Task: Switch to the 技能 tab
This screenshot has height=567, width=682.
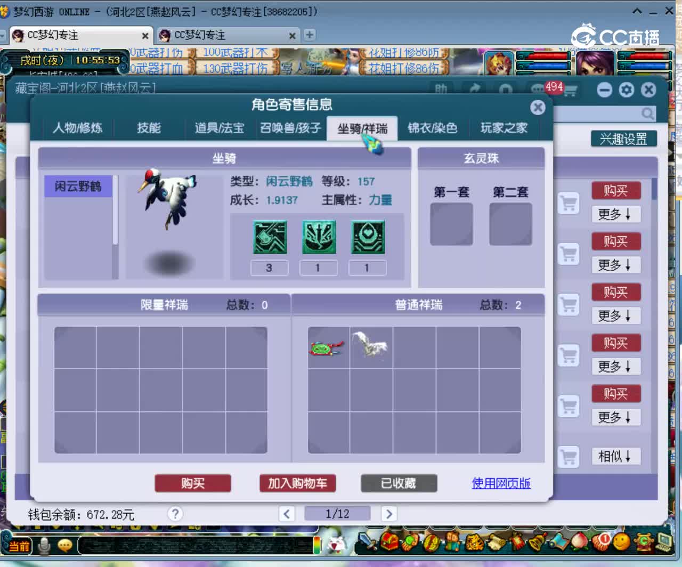Action: click(x=149, y=128)
